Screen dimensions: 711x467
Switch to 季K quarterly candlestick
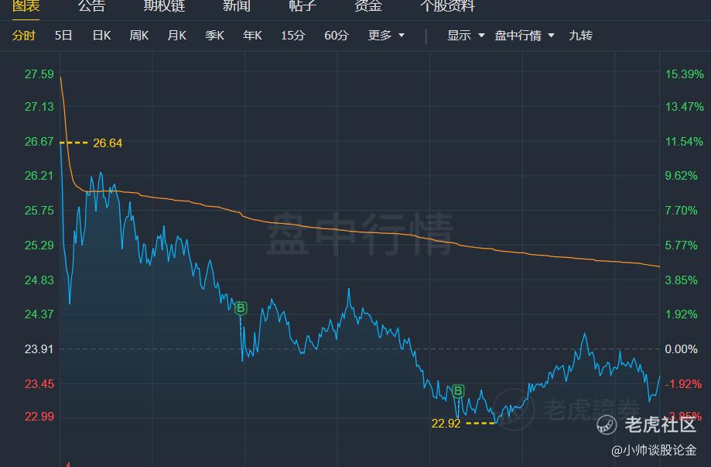click(214, 36)
